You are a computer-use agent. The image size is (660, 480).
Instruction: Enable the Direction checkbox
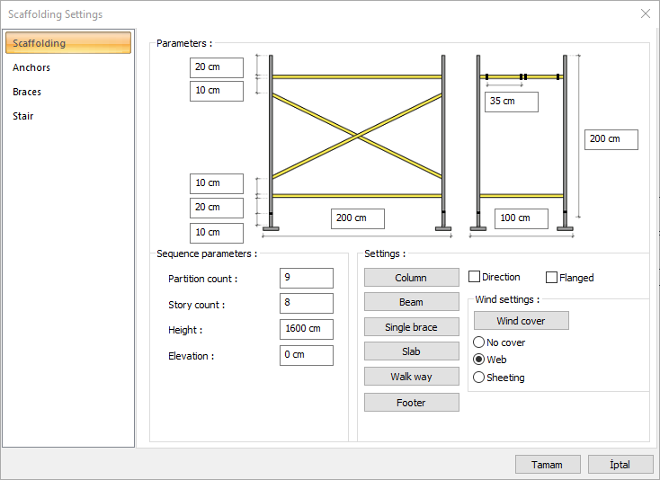coord(475,278)
